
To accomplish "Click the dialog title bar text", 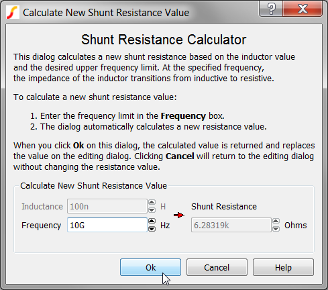I will click(106, 13).
